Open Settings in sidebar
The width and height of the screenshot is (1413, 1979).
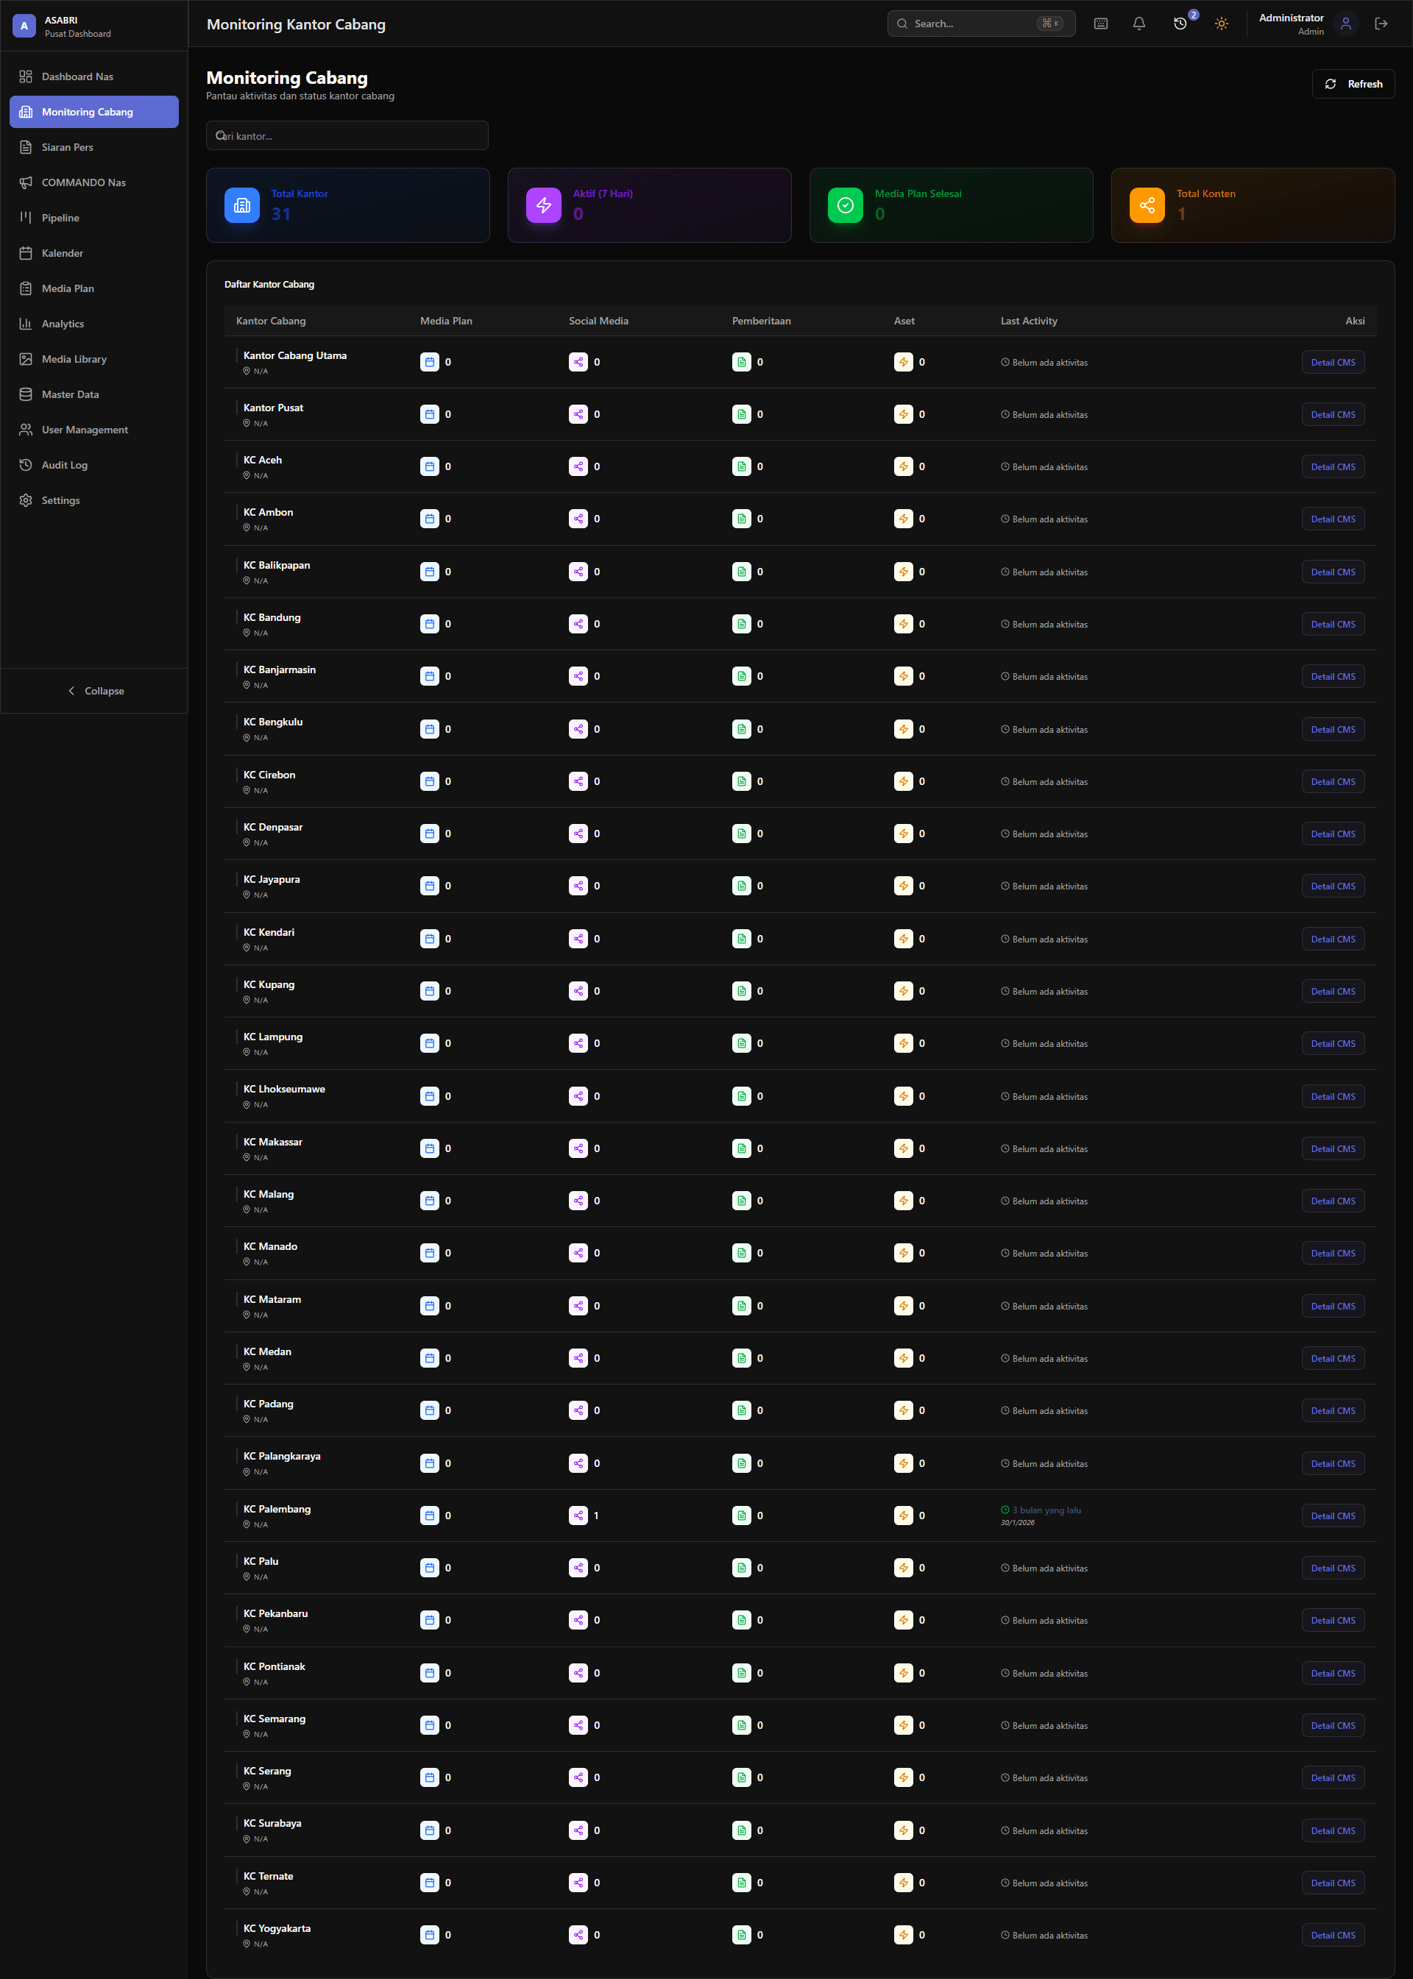click(94, 500)
